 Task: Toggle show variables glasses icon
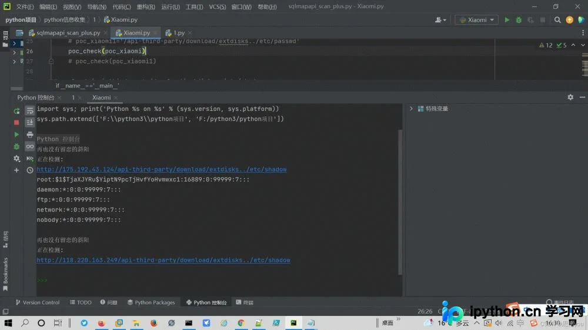pyautogui.click(x=30, y=146)
